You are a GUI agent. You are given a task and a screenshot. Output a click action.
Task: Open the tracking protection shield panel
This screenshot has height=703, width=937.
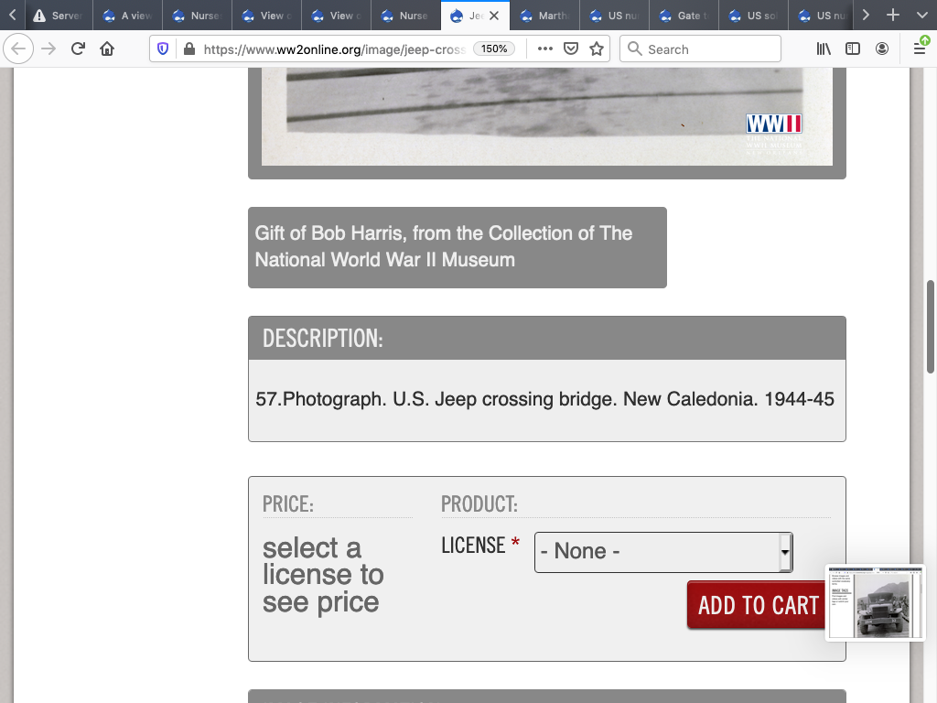coord(163,49)
